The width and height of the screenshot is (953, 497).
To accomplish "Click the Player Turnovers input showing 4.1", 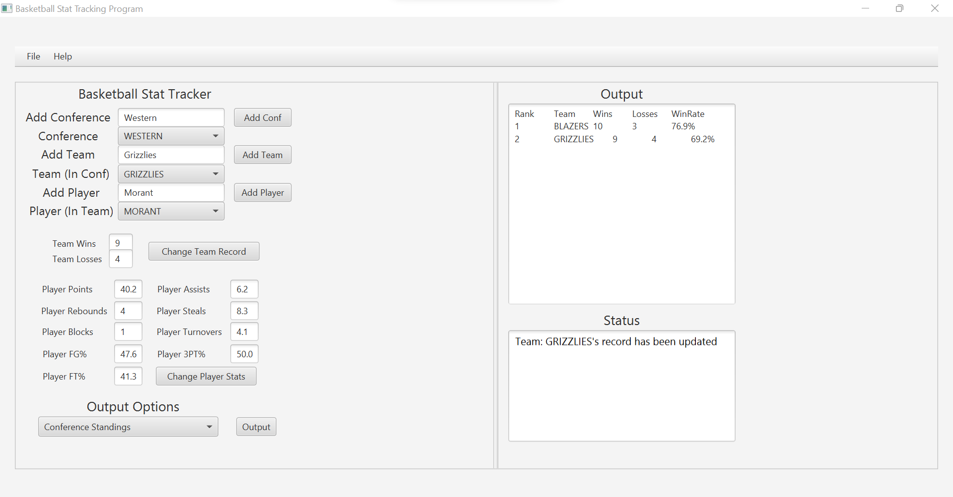I will 244,331.
